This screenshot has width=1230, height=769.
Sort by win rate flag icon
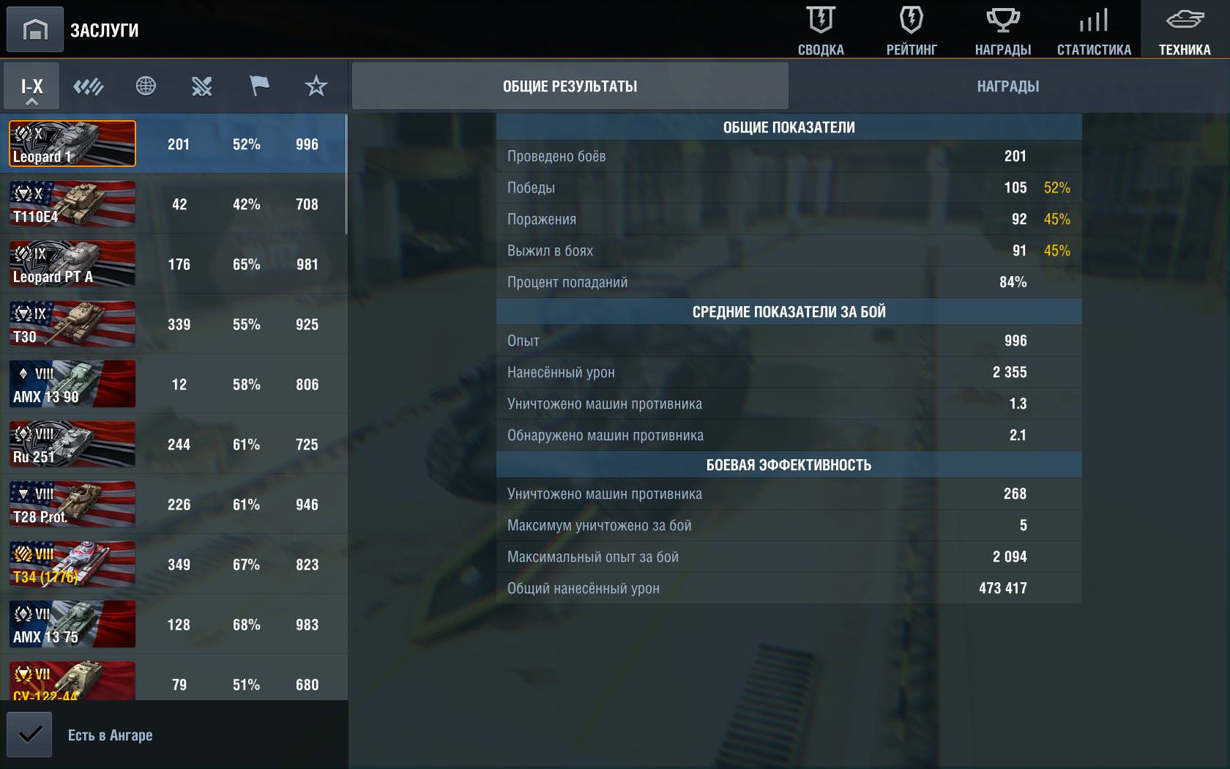coord(259,86)
